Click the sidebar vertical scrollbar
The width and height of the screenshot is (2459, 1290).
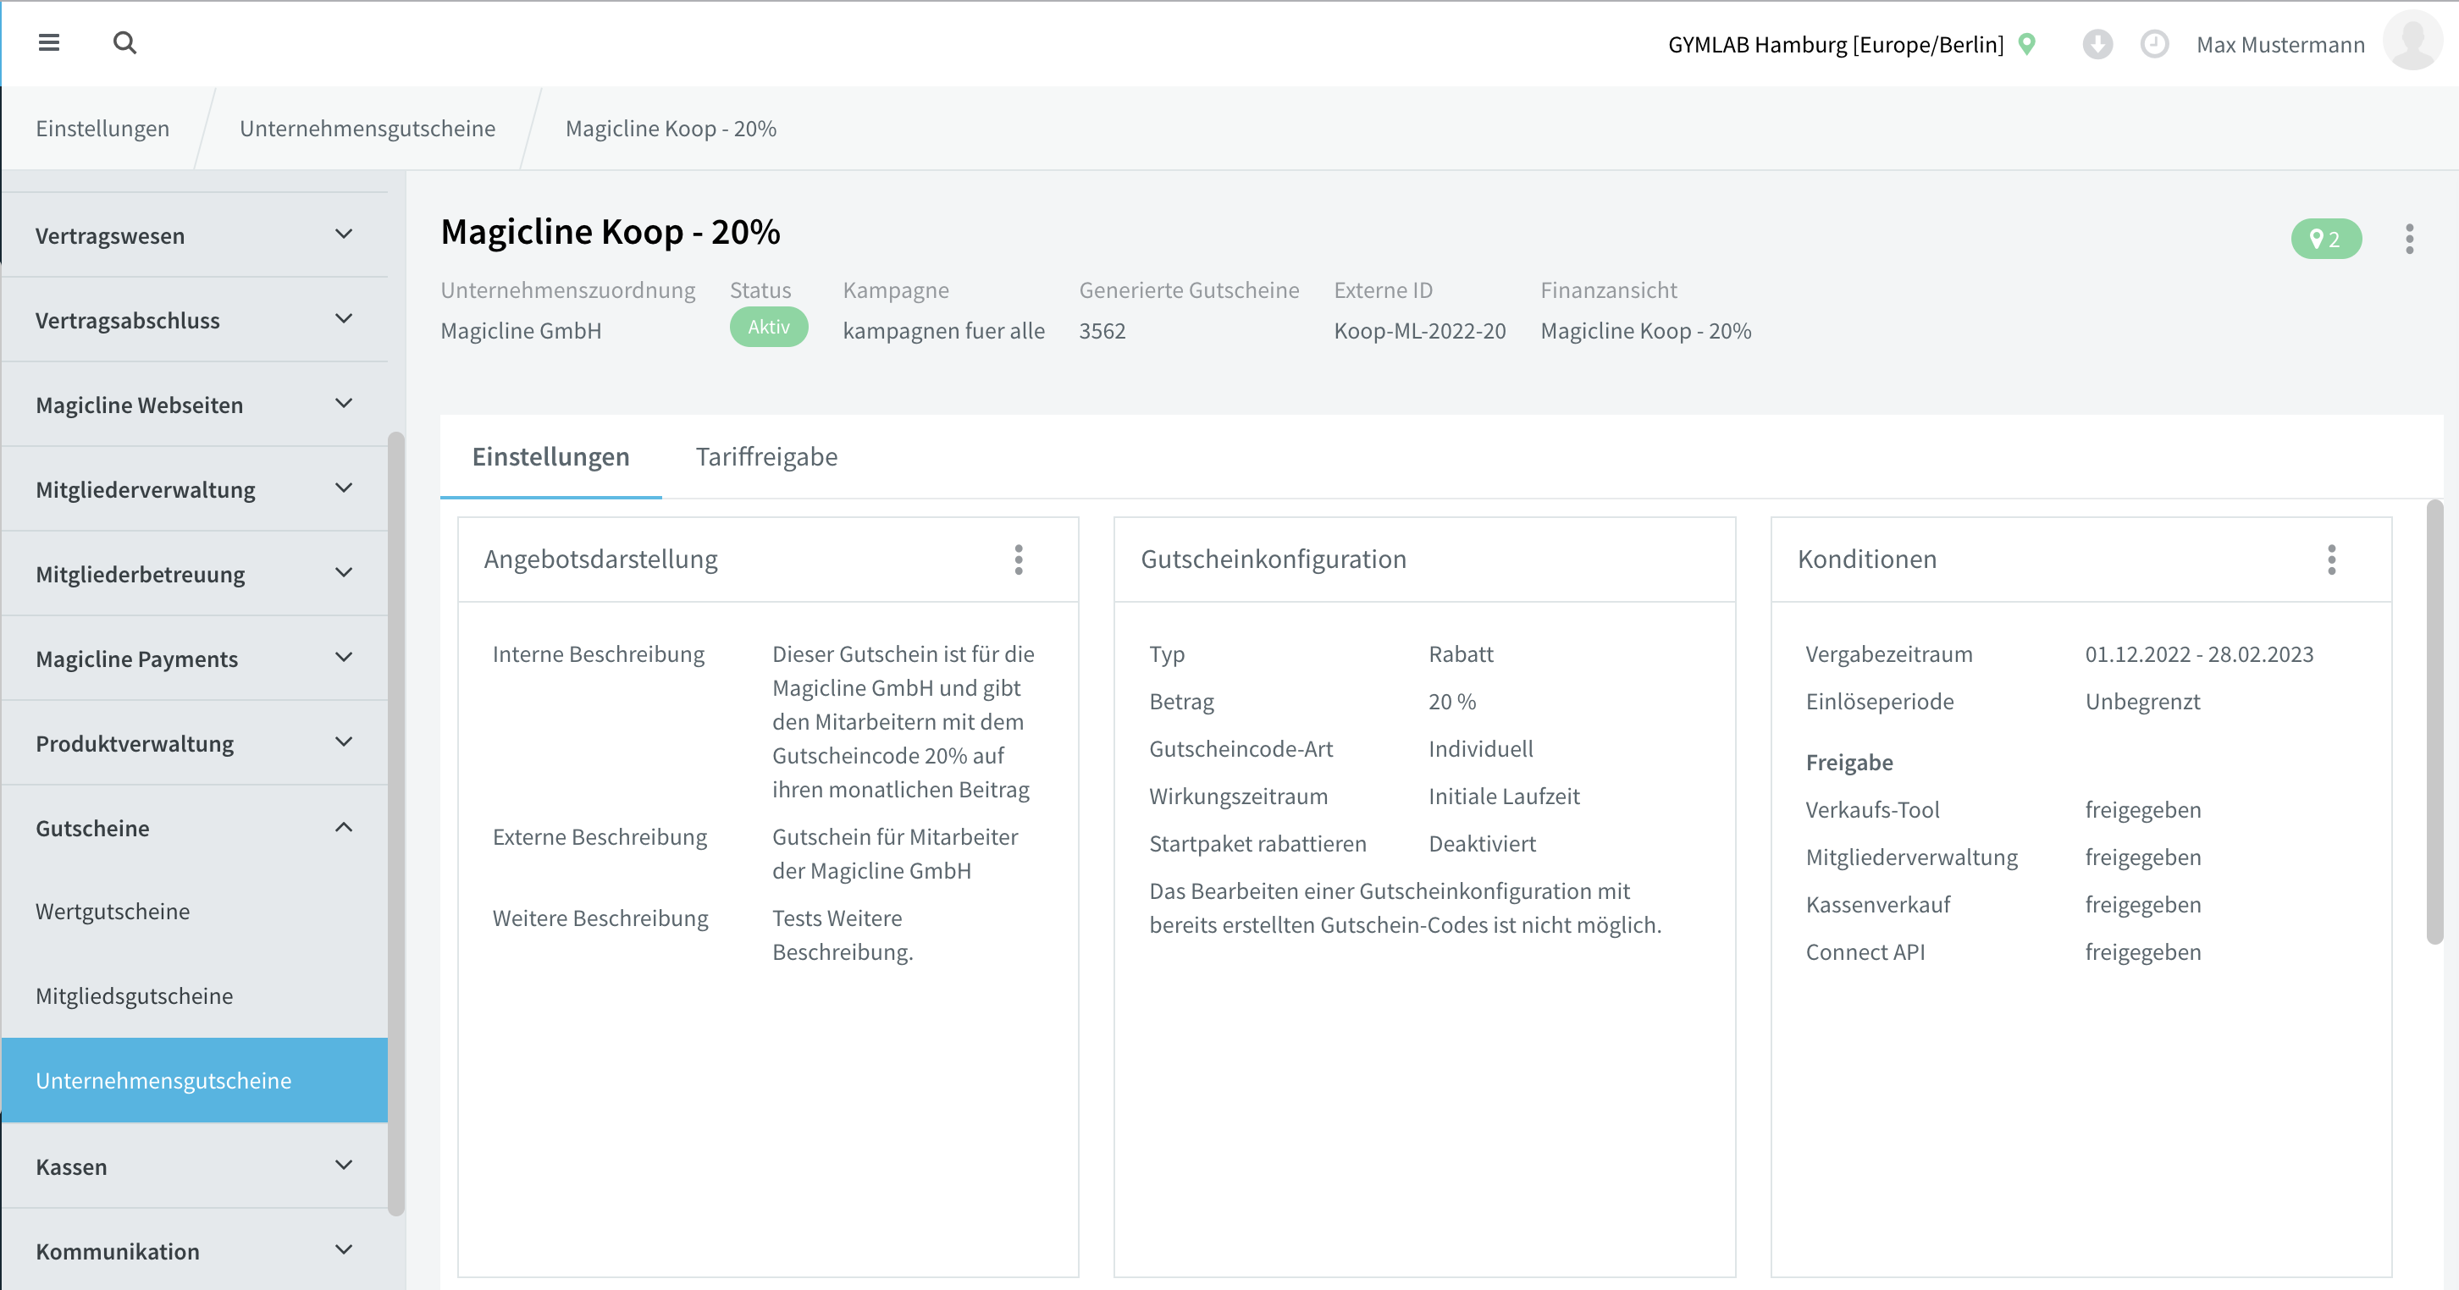(x=395, y=823)
